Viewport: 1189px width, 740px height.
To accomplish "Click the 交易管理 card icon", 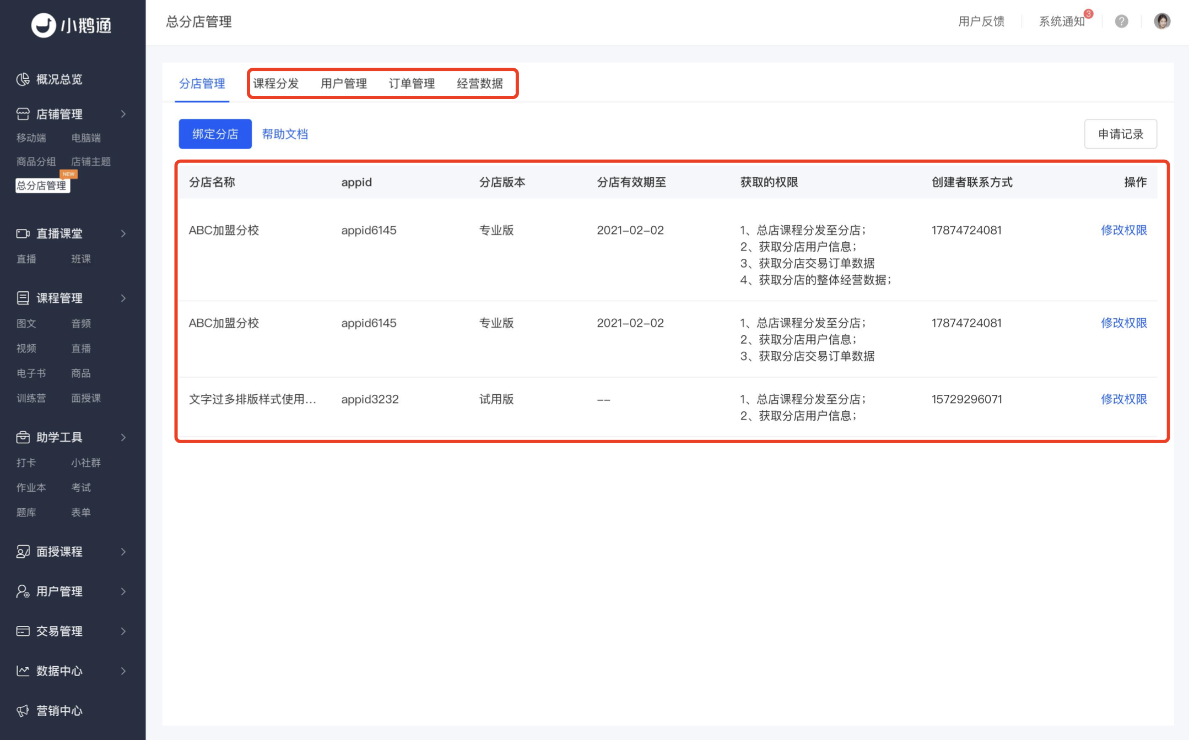I will click(23, 631).
